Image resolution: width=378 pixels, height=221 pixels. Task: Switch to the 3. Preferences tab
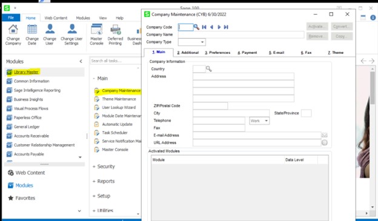[217, 53]
